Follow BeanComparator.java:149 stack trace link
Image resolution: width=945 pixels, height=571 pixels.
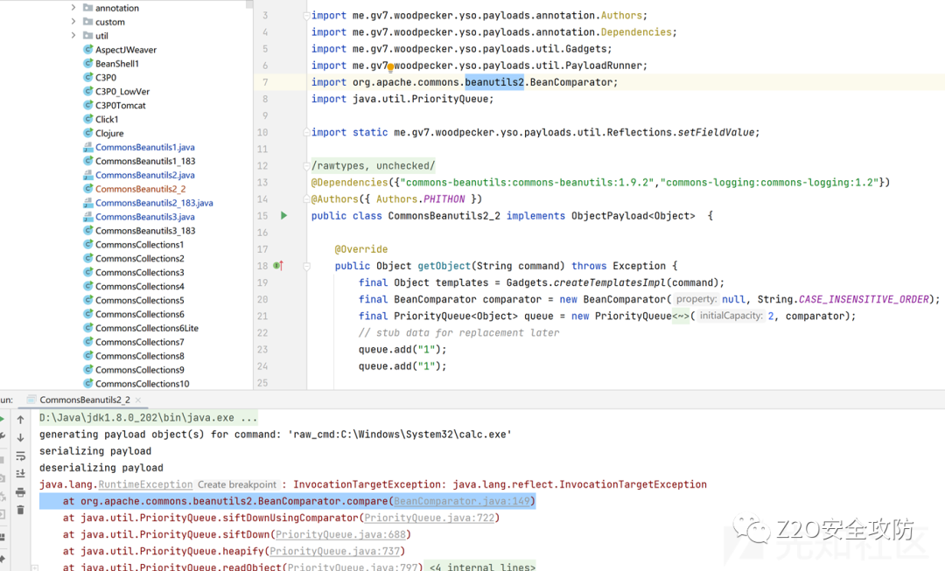tap(462, 501)
